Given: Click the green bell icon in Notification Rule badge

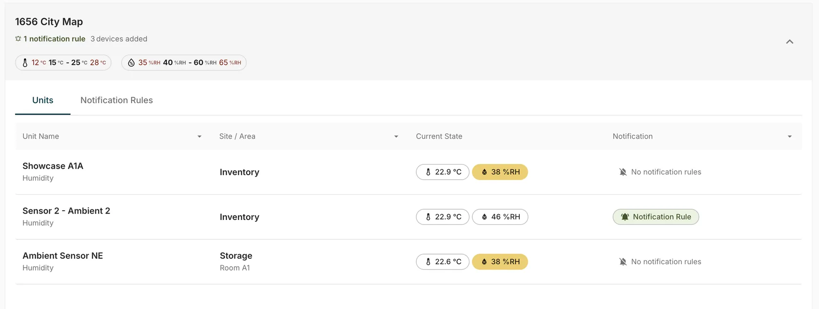Looking at the screenshot, I should pyautogui.click(x=624, y=217).
